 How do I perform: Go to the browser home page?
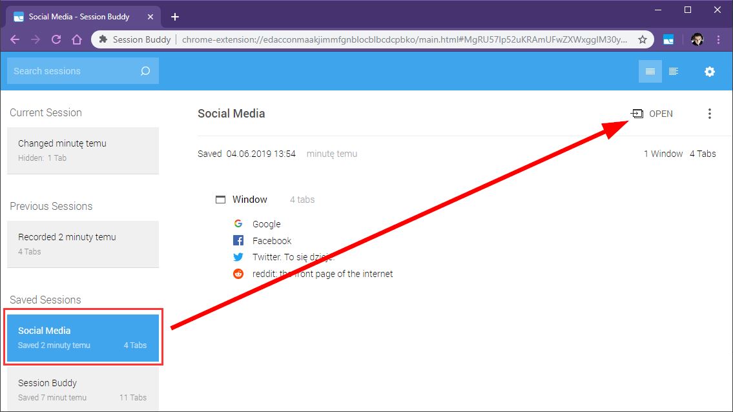tap(77, 40)
